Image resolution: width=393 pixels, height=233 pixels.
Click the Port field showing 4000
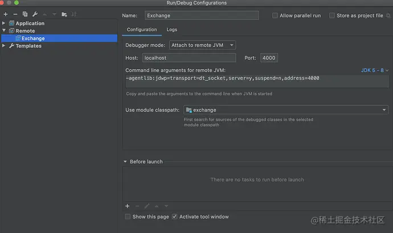point(269,58)
